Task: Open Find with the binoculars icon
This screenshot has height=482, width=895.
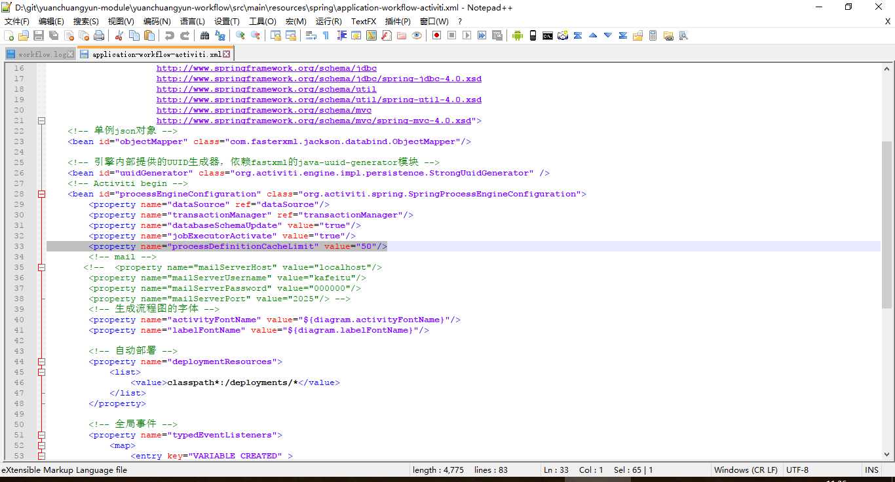Action: (x=205, y=35)
